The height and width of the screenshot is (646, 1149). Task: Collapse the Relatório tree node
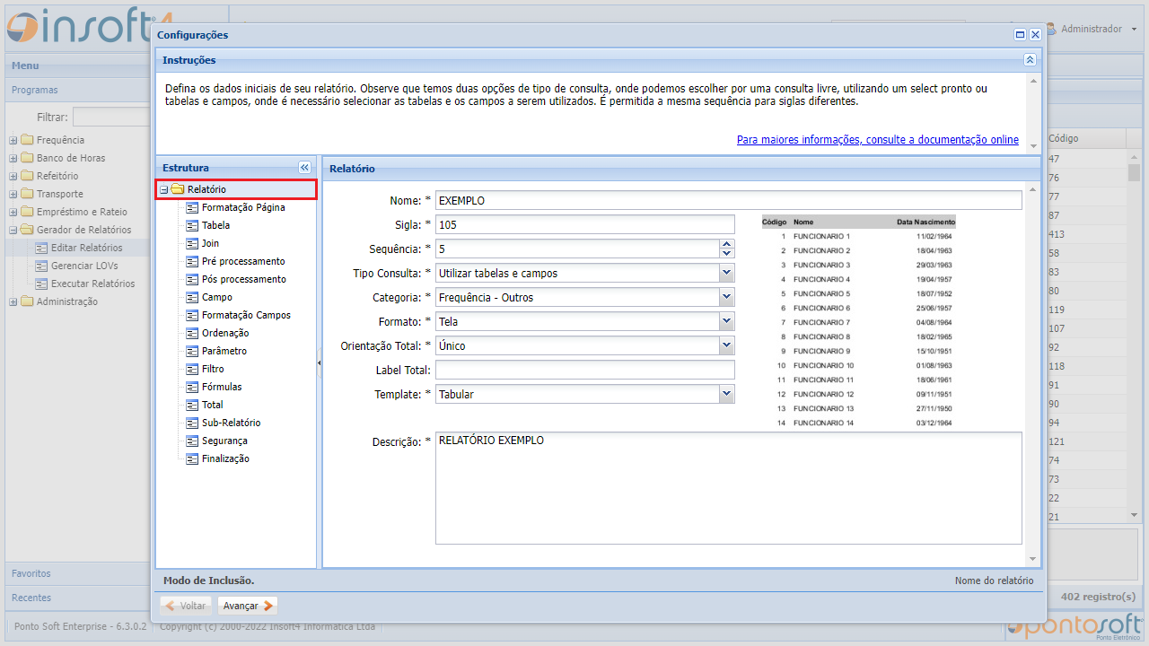point(163,190)
